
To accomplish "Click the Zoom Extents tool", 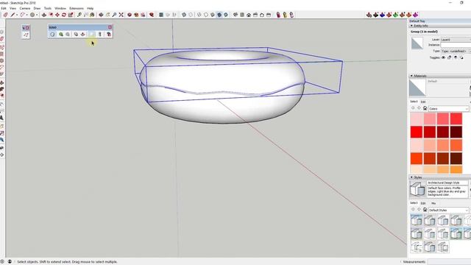I will (121, 15).
